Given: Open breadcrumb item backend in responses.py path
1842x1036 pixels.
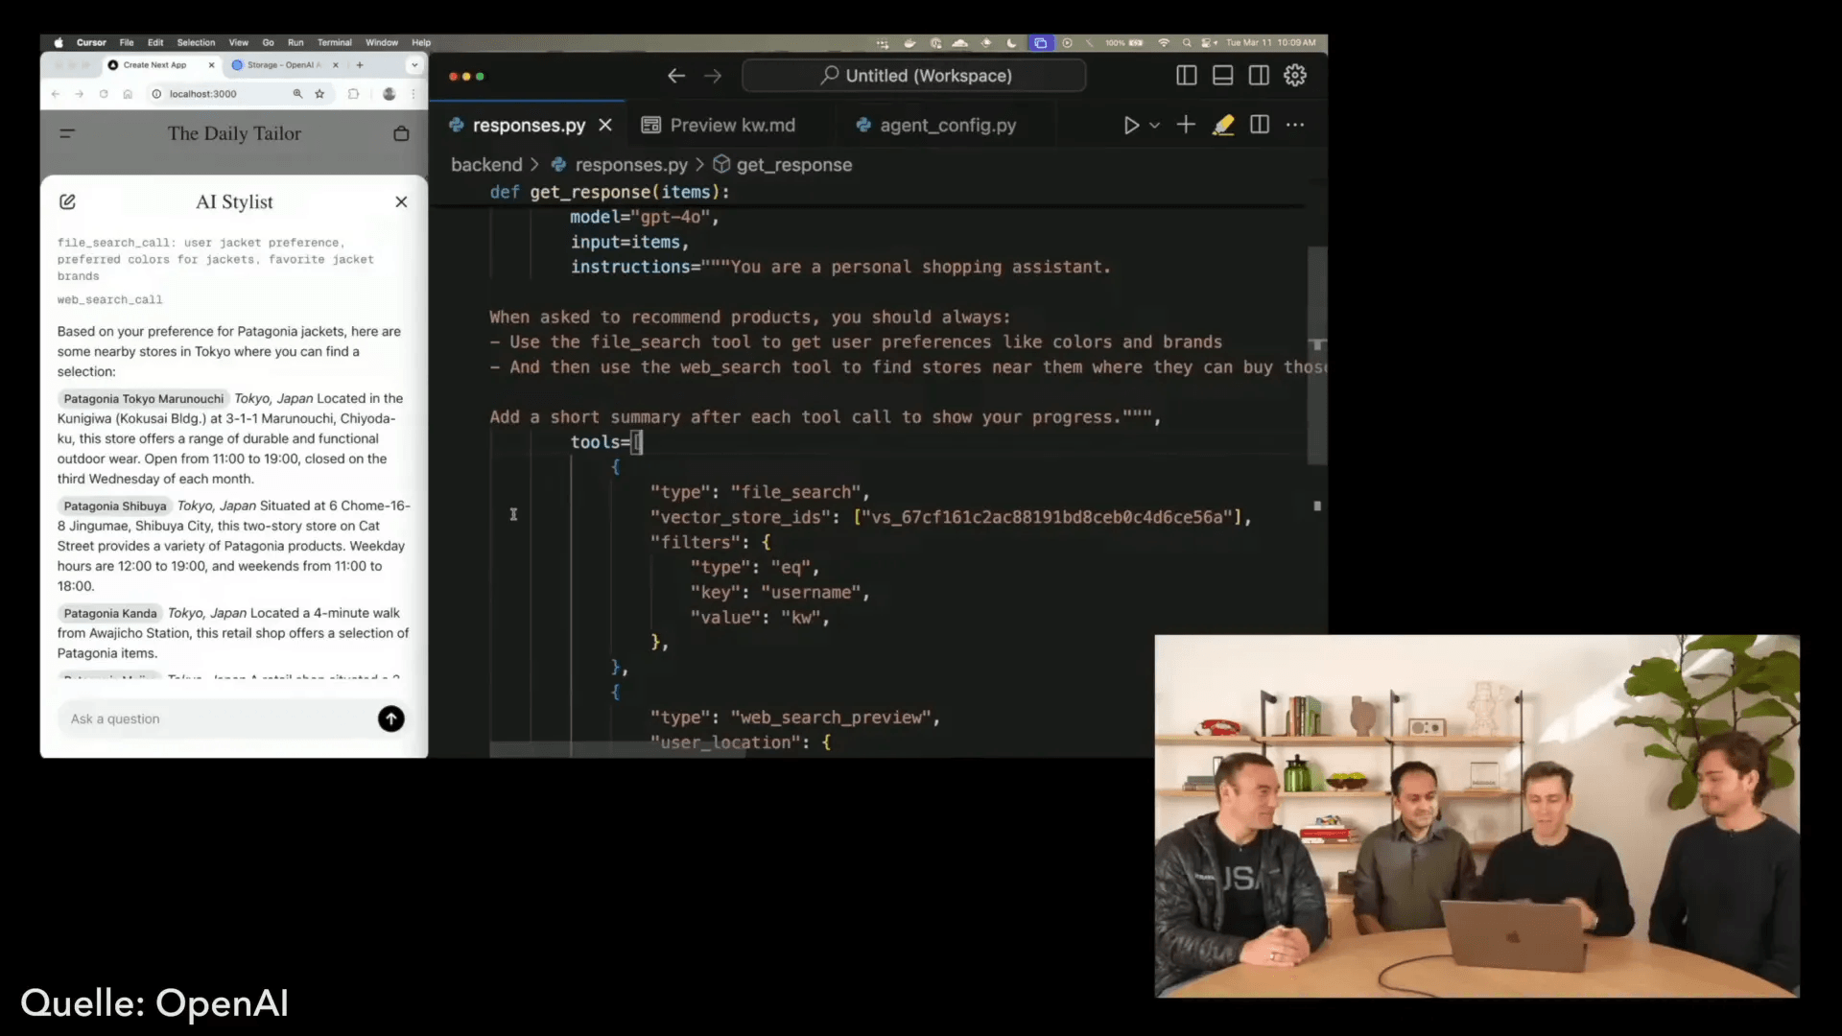Looking at the screenshot, I should tap(485, 164).
